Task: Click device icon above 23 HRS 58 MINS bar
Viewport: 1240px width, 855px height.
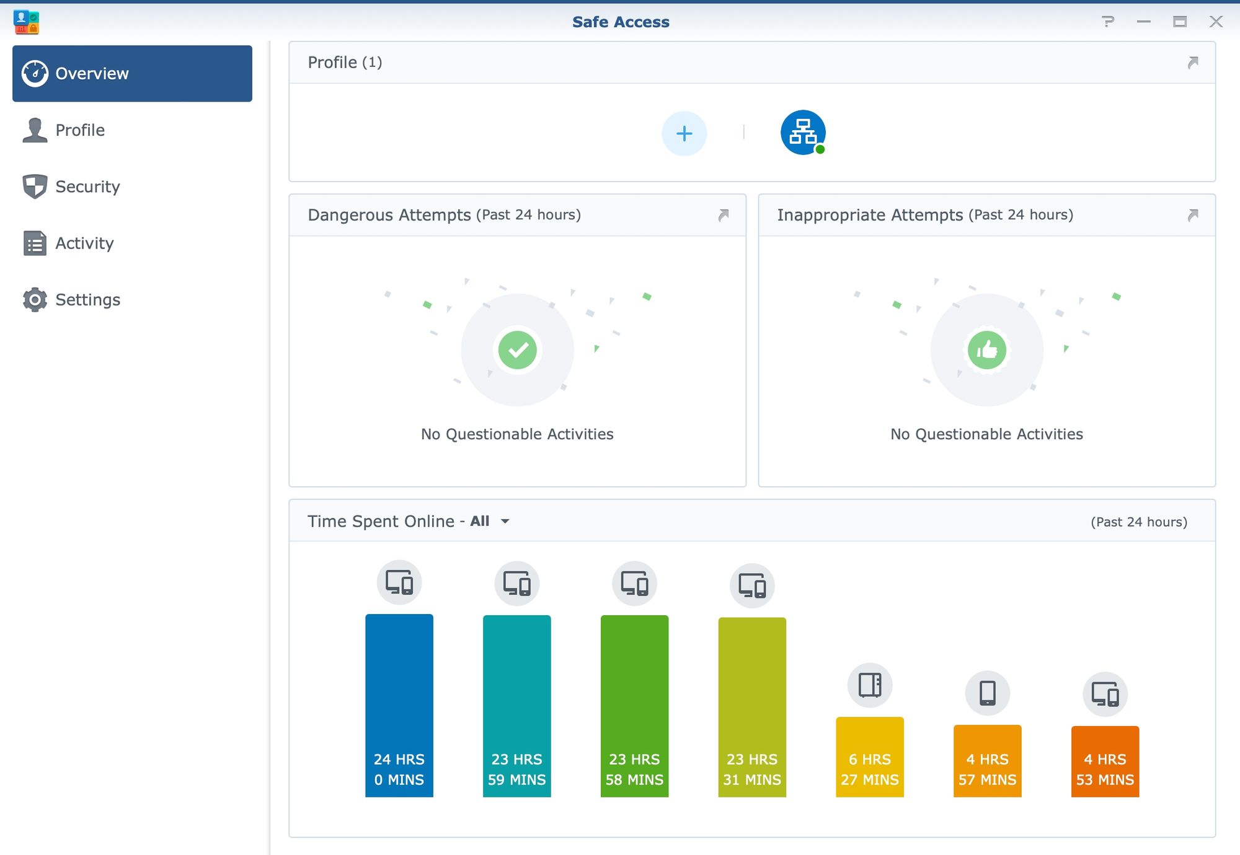Action: [635, 584]
